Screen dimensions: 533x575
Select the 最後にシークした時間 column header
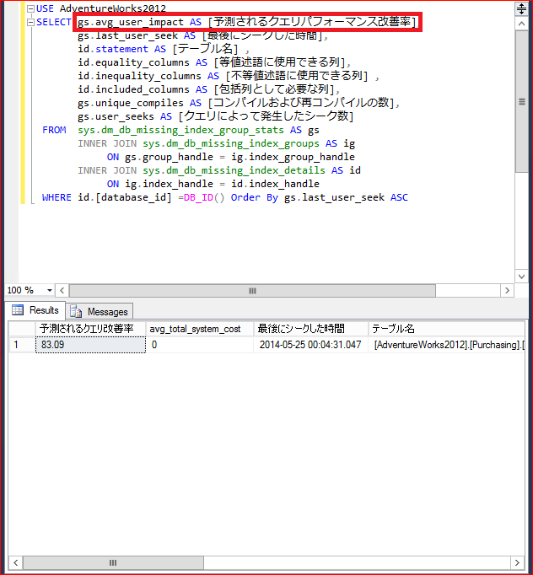(310, 329)
